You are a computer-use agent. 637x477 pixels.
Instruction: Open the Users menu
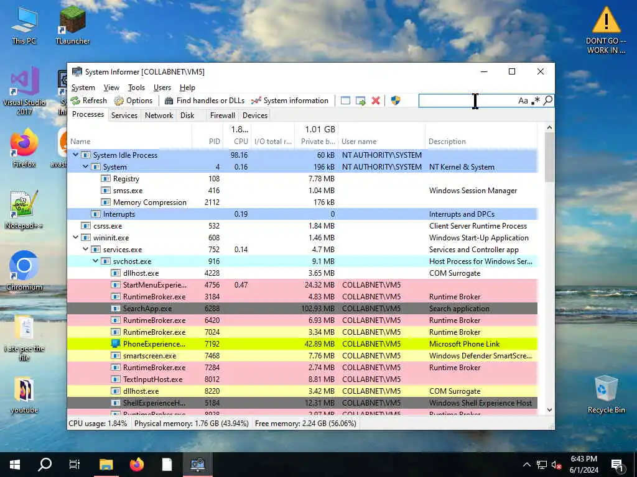[x=162, y=88]
